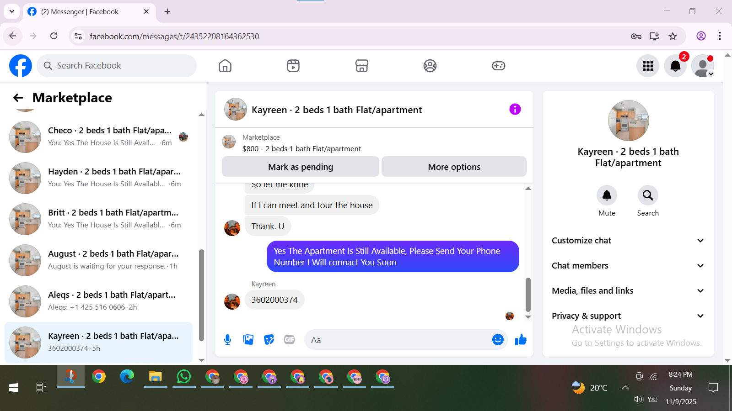The height and width of the screenshot is (411, 732).
Task: Expand Customize chat section
Action: [x=628, y=241]
